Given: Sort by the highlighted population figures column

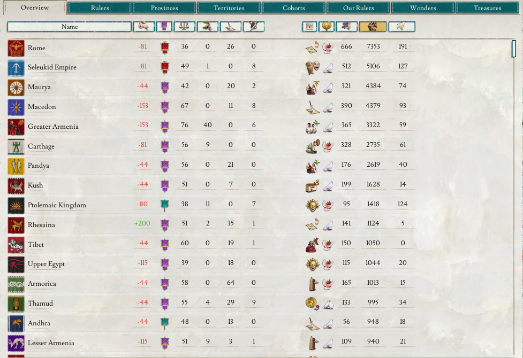Looking at the screenshot, I should [373, 26].
